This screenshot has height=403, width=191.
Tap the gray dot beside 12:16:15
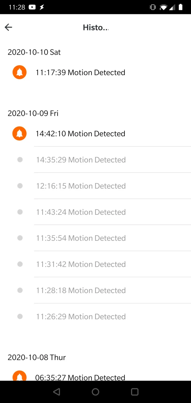click(20, 186)
